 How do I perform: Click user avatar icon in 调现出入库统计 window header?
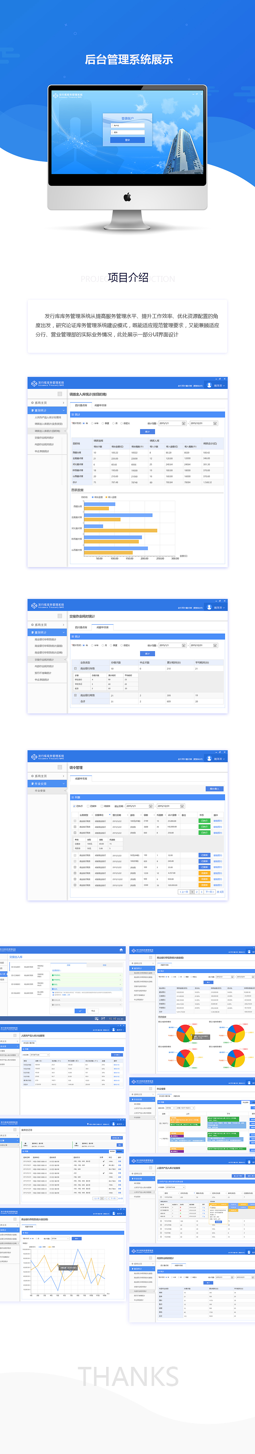[209, 385]
